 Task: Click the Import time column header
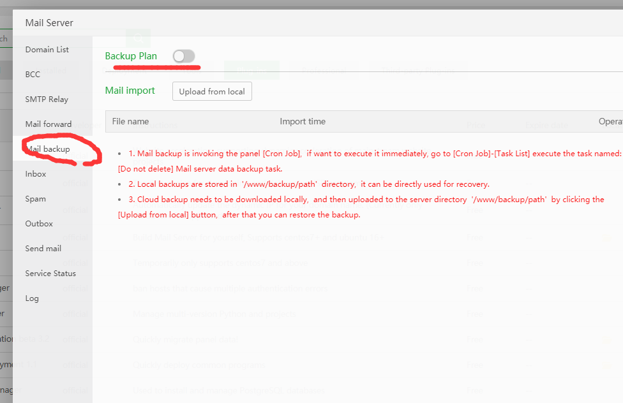(x=303, y=122)
